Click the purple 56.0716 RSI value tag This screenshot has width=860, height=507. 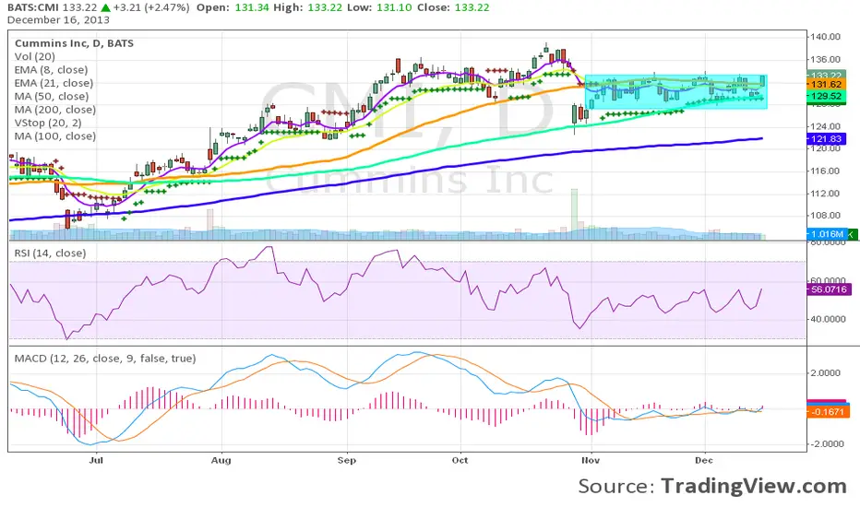click(829, 289)
